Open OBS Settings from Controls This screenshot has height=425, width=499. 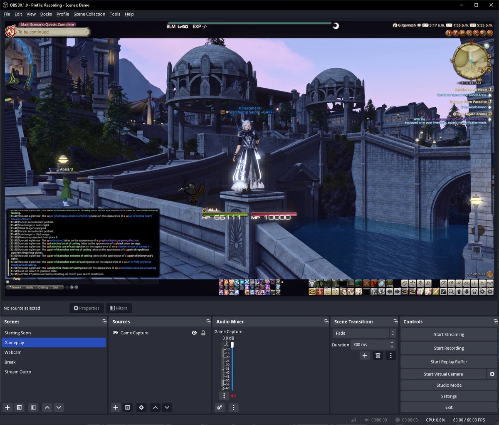pos(449,396)
